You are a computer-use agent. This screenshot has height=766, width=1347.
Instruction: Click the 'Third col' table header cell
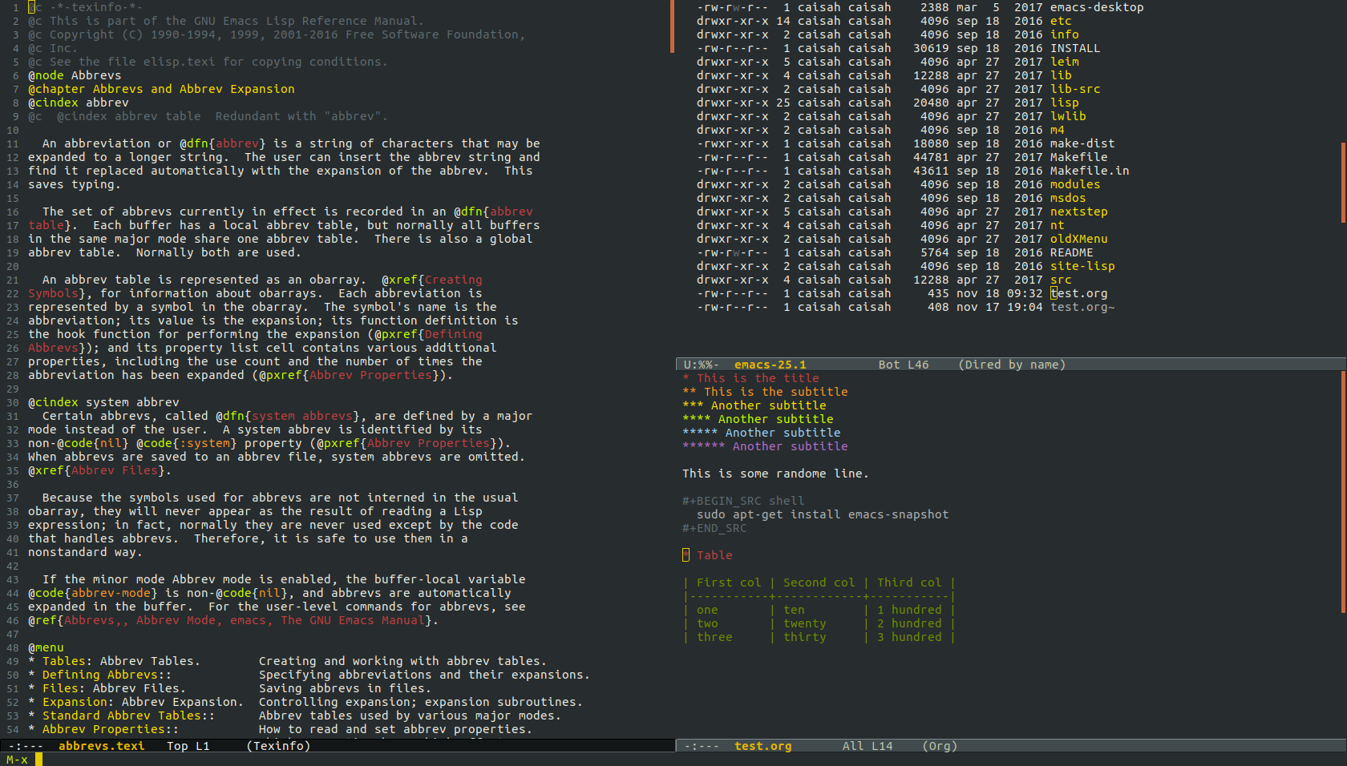909,583
